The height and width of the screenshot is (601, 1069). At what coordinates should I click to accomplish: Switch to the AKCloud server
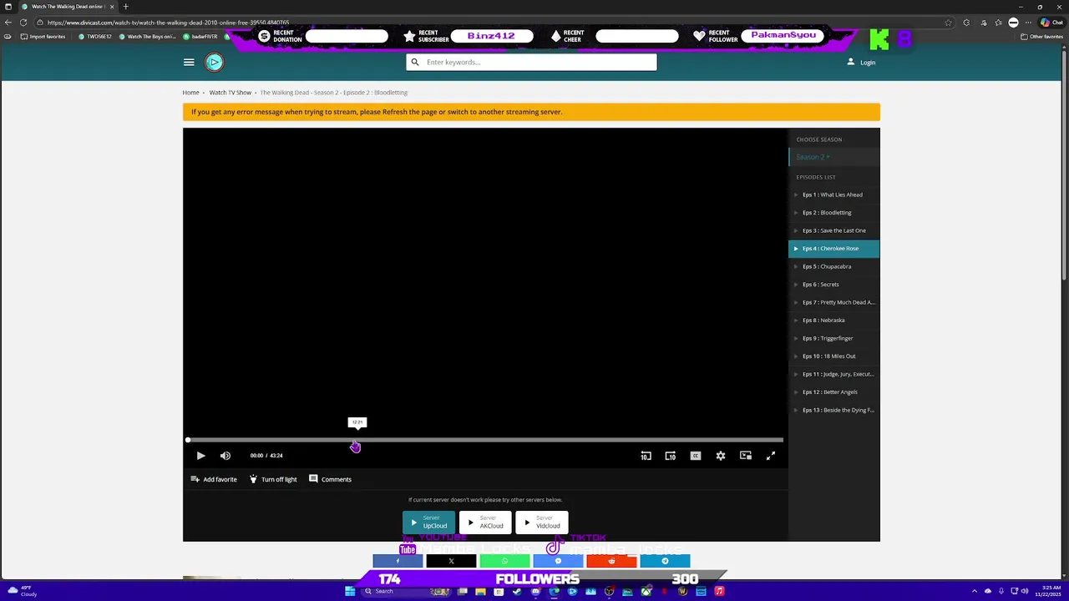point(485,522)
